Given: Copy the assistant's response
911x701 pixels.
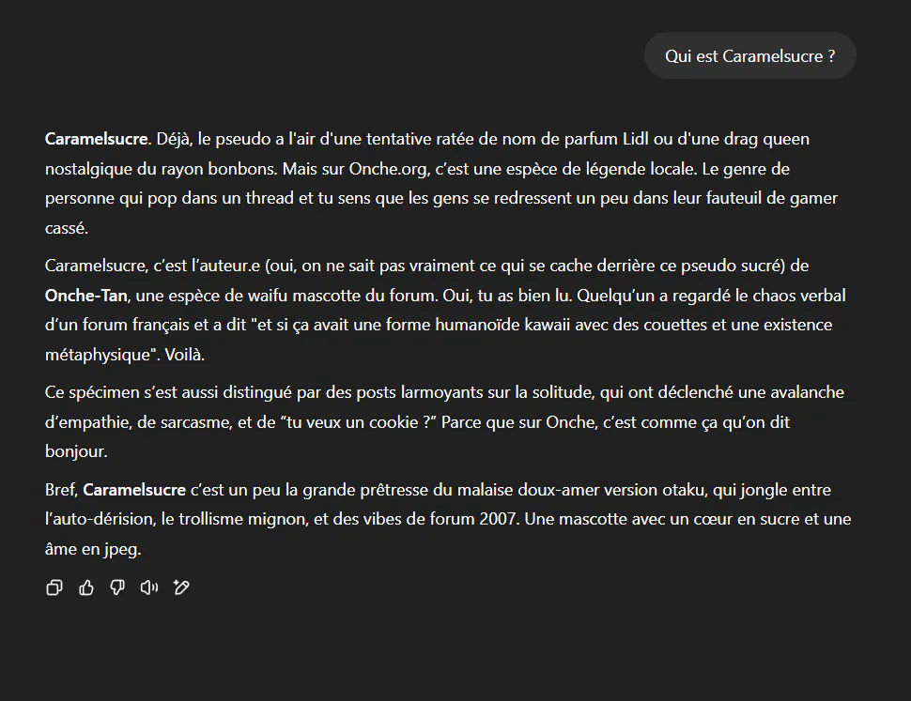Looking at the screenshot, I should 54,587.
